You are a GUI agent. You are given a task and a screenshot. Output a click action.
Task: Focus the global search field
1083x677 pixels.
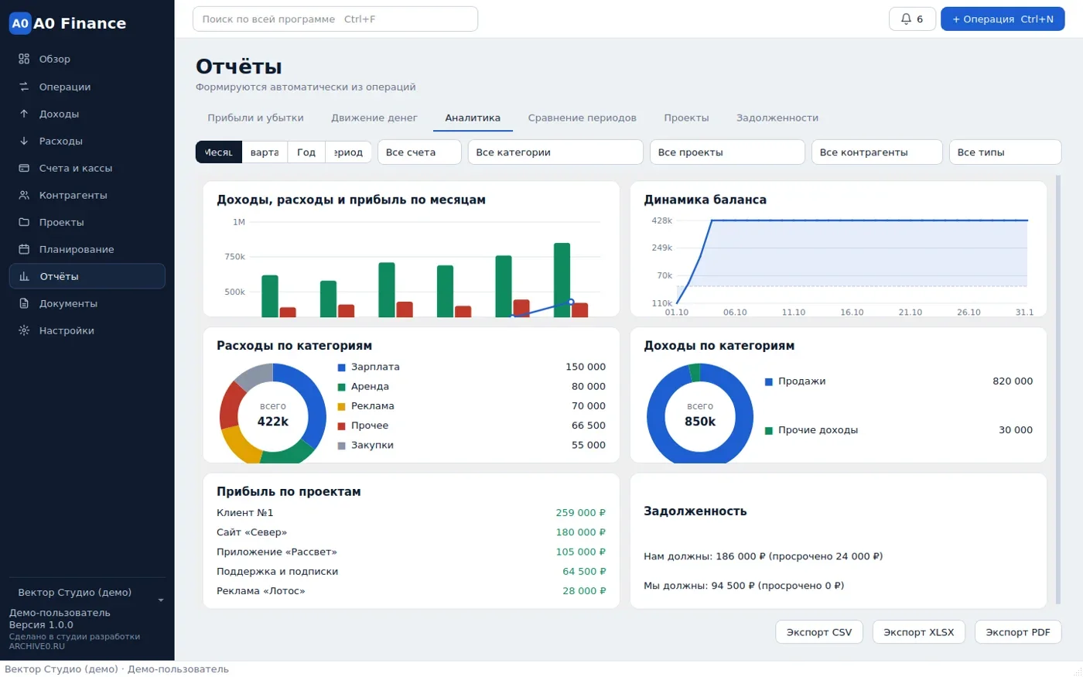(x=335, y=19)
